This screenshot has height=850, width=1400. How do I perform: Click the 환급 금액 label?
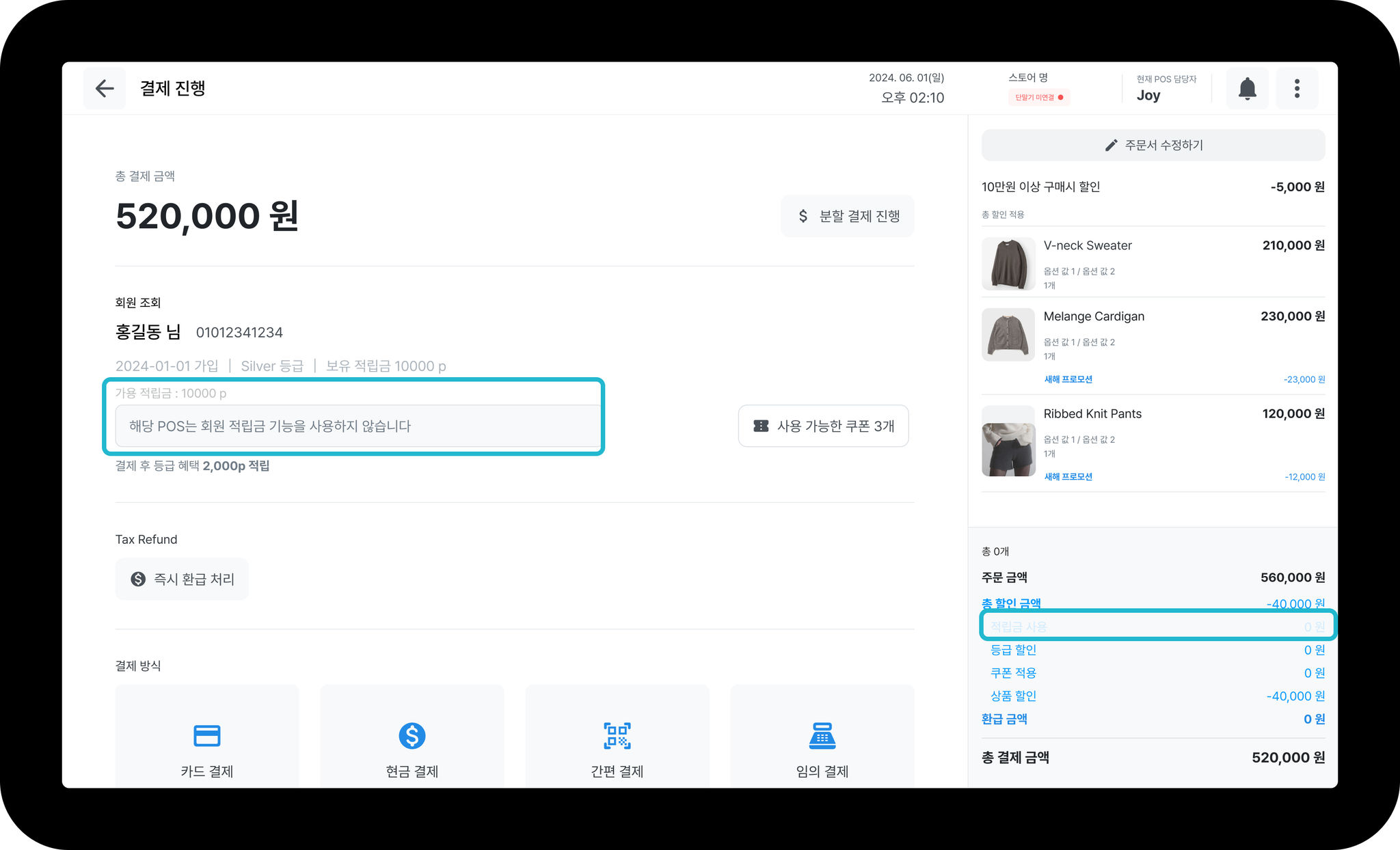tap(1004, 719)
